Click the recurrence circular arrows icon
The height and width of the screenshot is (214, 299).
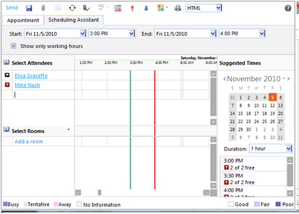point(72,8)
